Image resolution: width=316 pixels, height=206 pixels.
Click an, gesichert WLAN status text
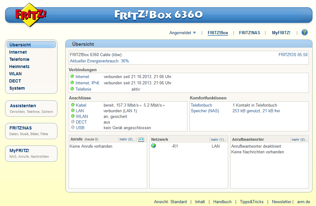coord(115,116)
